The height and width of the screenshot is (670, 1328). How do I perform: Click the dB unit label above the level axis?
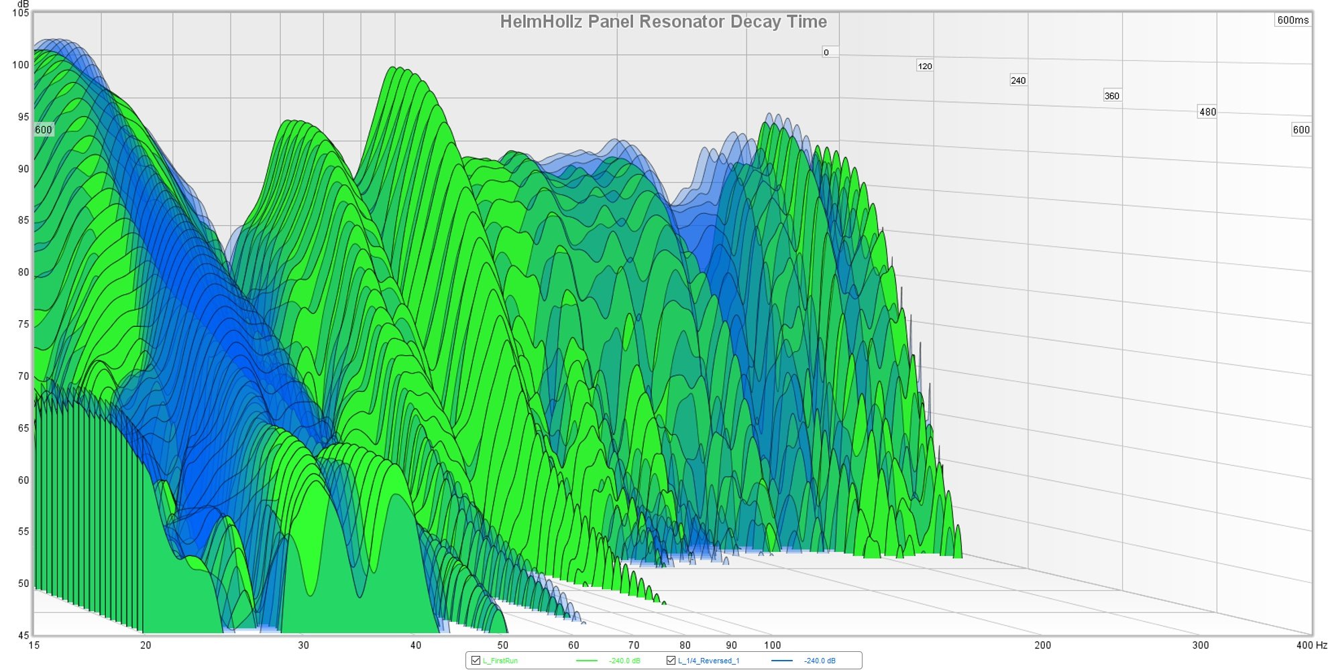pyautogui.click(x=23, y=4)
